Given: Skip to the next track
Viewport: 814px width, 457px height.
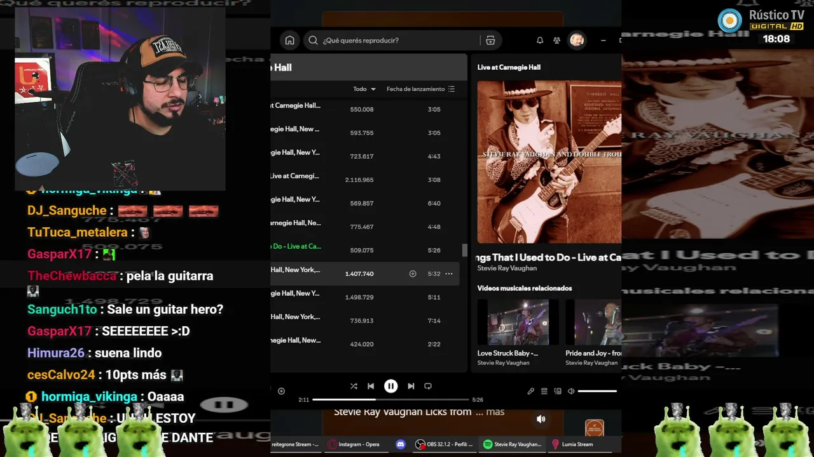Looking at the screenshot, I should click(411, 386).
